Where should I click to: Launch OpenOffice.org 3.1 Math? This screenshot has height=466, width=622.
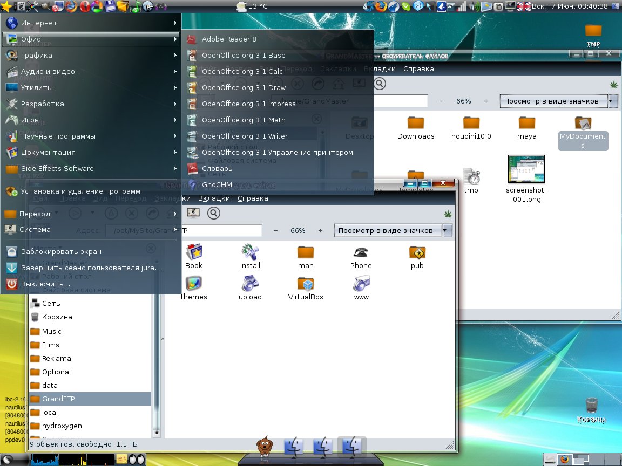click(278, 120)
